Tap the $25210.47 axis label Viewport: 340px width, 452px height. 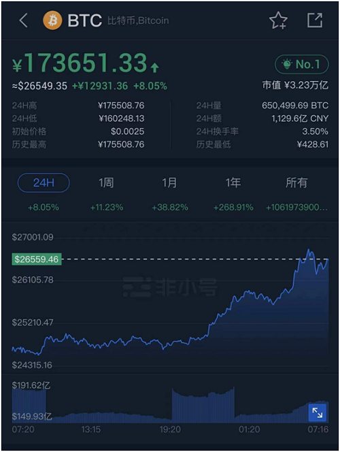point(33,323)
